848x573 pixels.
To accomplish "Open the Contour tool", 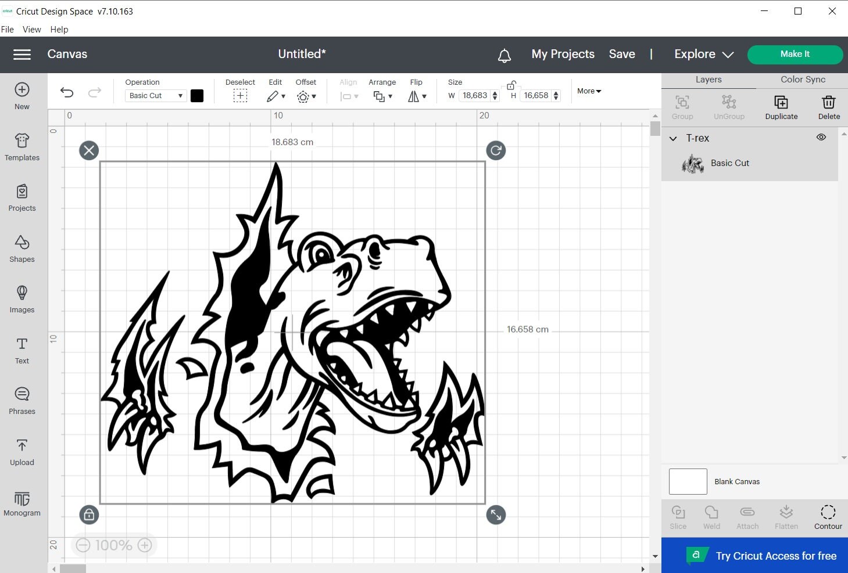I will click(x=828, y=516).
